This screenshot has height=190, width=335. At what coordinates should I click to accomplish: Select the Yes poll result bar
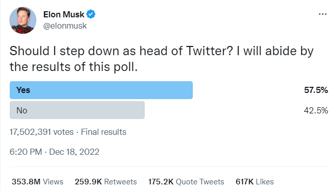[x=101, y=90]
